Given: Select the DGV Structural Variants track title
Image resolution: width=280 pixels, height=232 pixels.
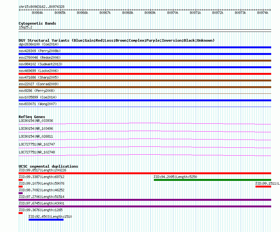Looking at the screenshot, I should coord(117,40).
